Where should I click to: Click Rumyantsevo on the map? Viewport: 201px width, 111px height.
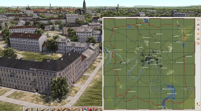click(x=132, y=92)
